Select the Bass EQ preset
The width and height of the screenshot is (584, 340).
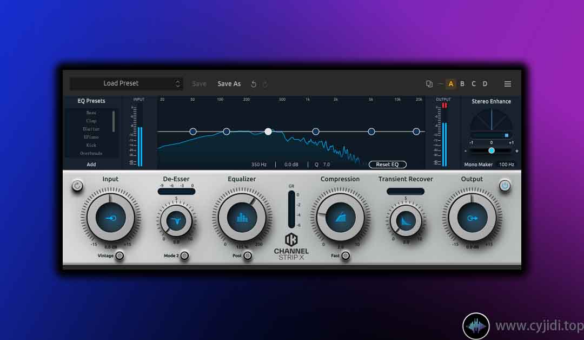tap(91, 113)
